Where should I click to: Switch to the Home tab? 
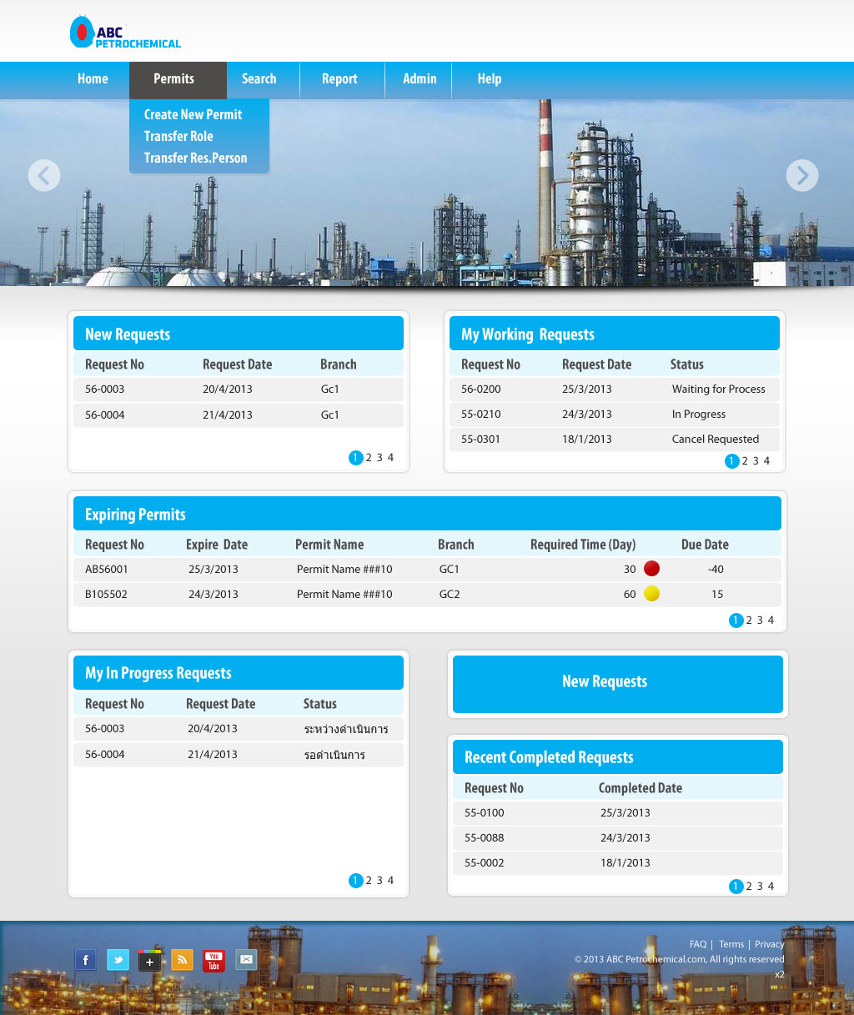pyautogui.click(x=92, y=79)
